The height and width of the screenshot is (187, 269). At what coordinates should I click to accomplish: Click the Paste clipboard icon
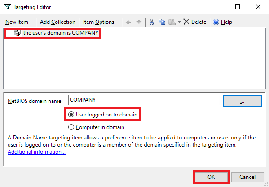172,22
